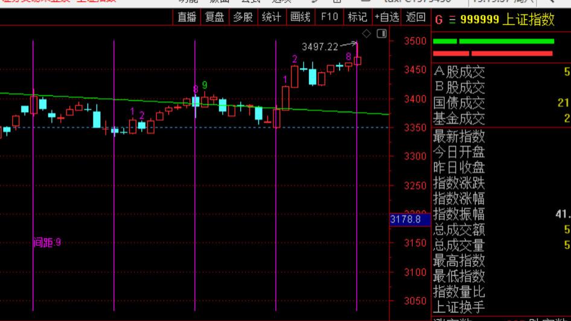Click the red G icon in the header
571x321 pixels.
pyautogui.click(x=439, y=20)
